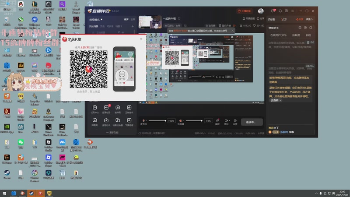Click 去查看 > button
The width and height of the screenshot is (350, 197).
(x=276, y=101)
